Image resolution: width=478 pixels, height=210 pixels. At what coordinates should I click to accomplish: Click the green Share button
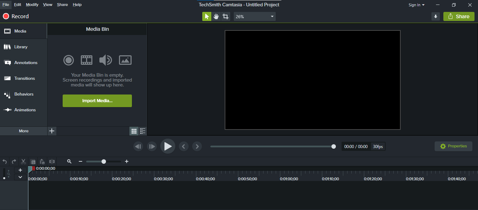[459, 16]
